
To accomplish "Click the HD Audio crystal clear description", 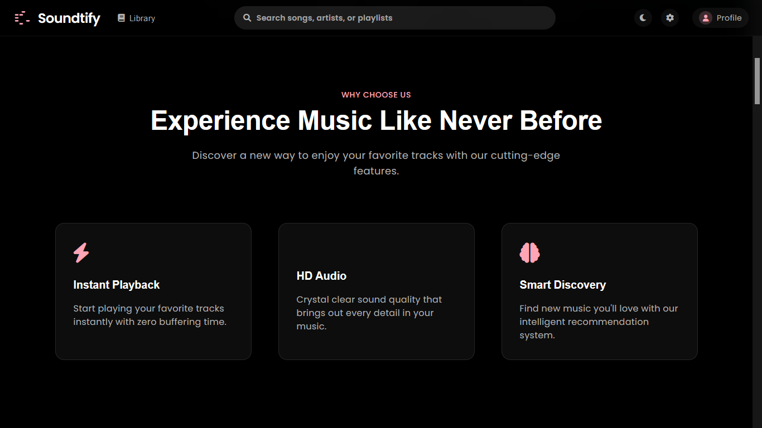I will point(369,313).
